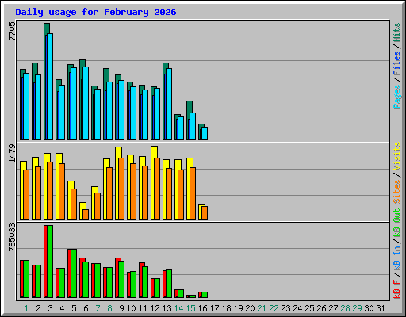Image resolution: width=406 pixels, height=317 pixels.
Task: Select the tallest hits bar on day 3
Action: pyautogui.click(x=47, y=29)
